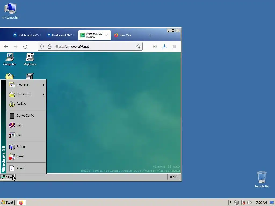Expand Programs submenu in Start menu
This screenshot has width=275, height=206.
click(x=27, y=84)
